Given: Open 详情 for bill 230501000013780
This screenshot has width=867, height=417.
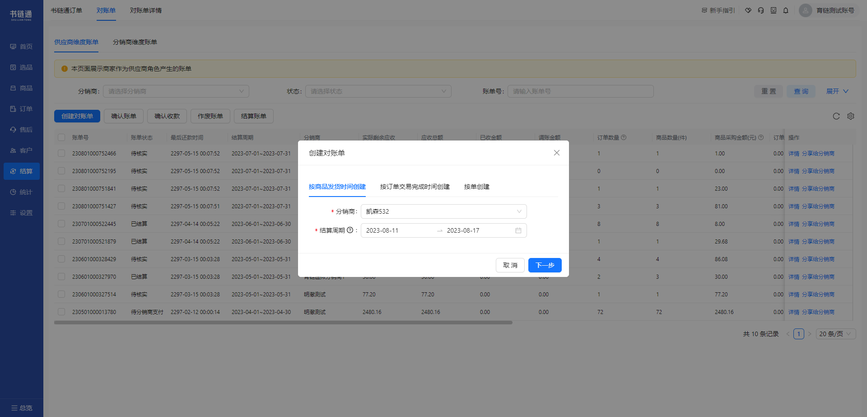Looking at the screenshot, I should [x=794, y=312].
